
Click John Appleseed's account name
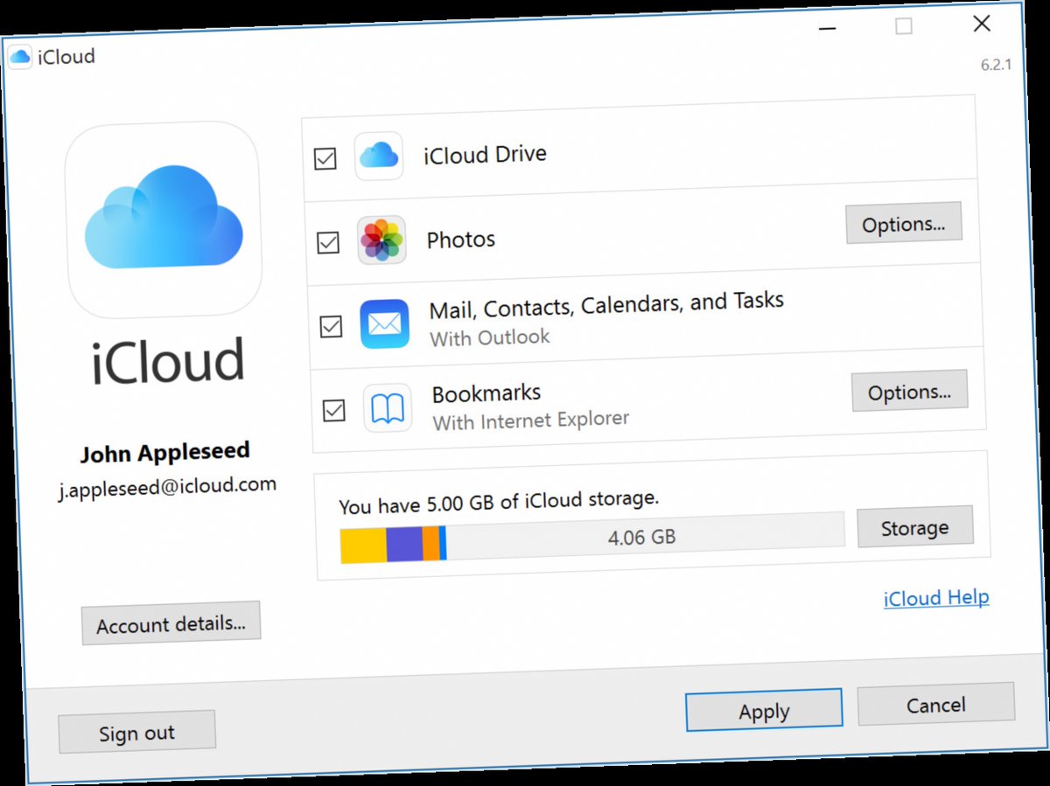tap(164, 451)
